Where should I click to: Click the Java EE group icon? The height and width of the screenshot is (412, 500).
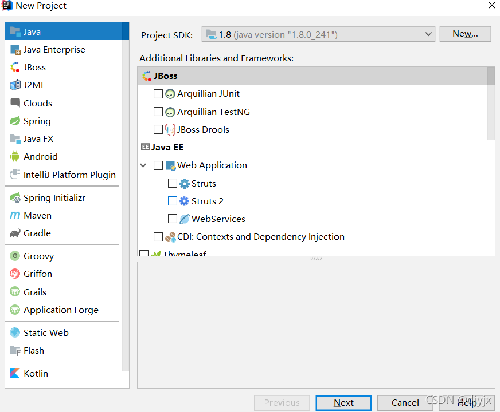pos(146,147)
